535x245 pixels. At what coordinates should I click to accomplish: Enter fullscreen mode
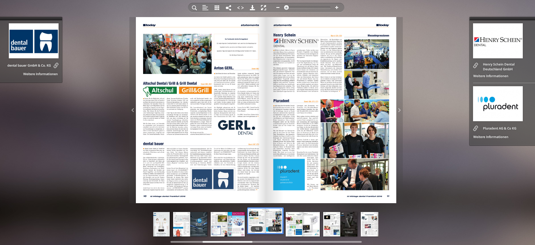[x=264, y=8]
